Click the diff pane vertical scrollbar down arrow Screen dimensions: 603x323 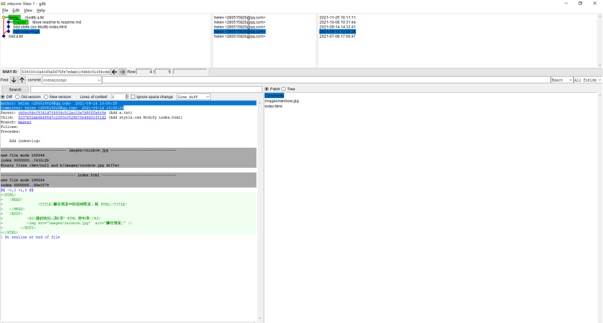(260, 318)
